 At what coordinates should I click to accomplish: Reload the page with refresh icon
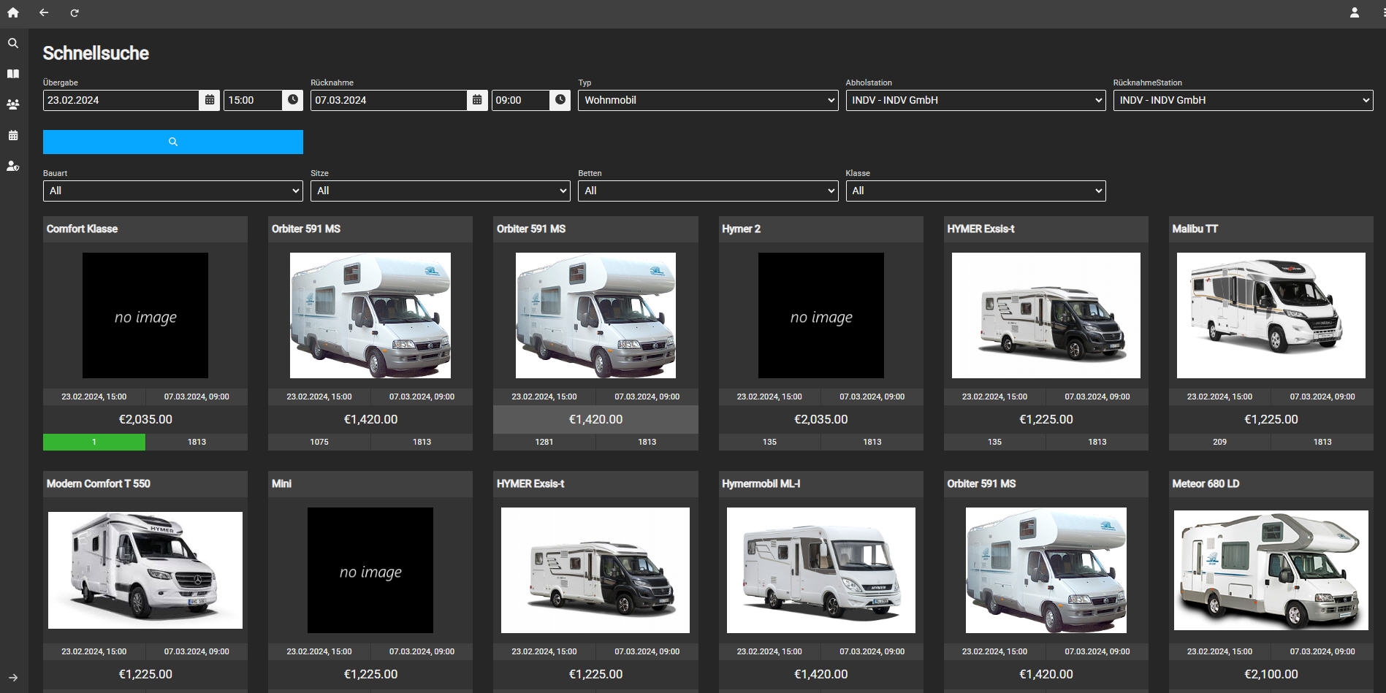click(75, 12)
